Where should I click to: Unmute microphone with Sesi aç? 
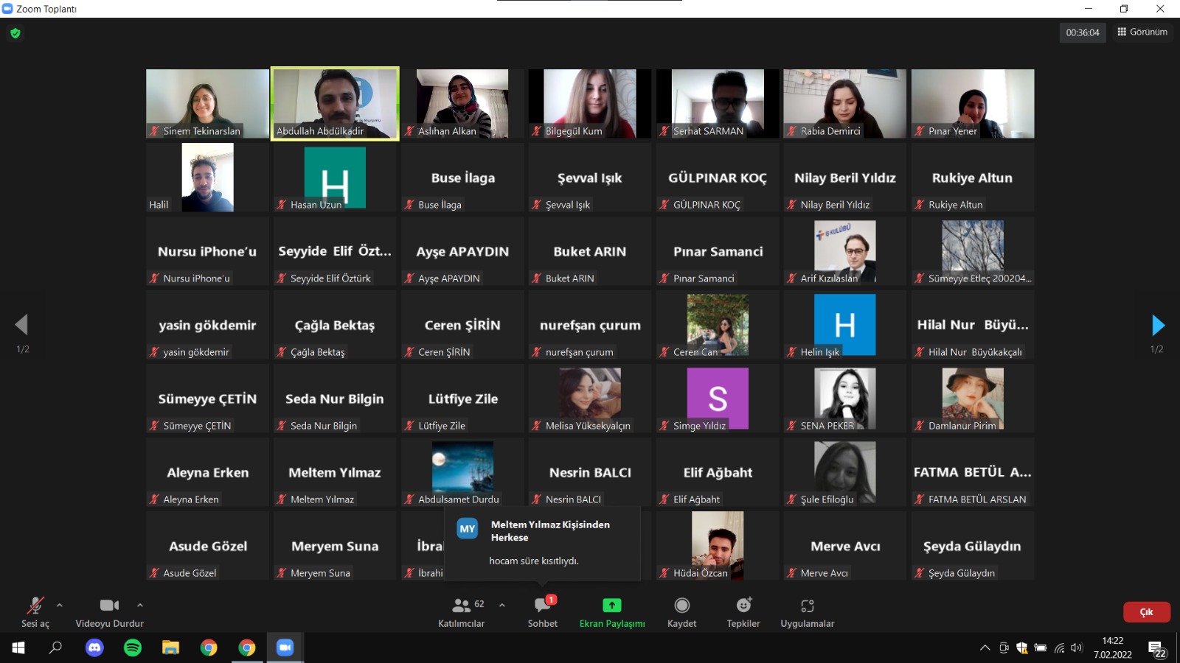point(35,612)
